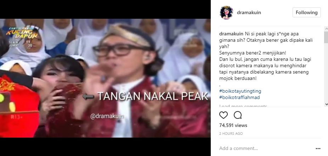Click the speech bubble comment icon
The height and width of the screenshot is (156, 328).
click(238, 115)
